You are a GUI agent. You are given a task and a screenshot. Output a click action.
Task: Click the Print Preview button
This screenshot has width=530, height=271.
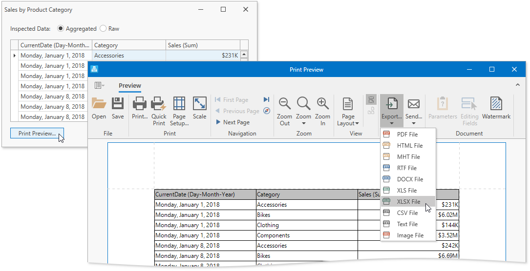point(37,134)
